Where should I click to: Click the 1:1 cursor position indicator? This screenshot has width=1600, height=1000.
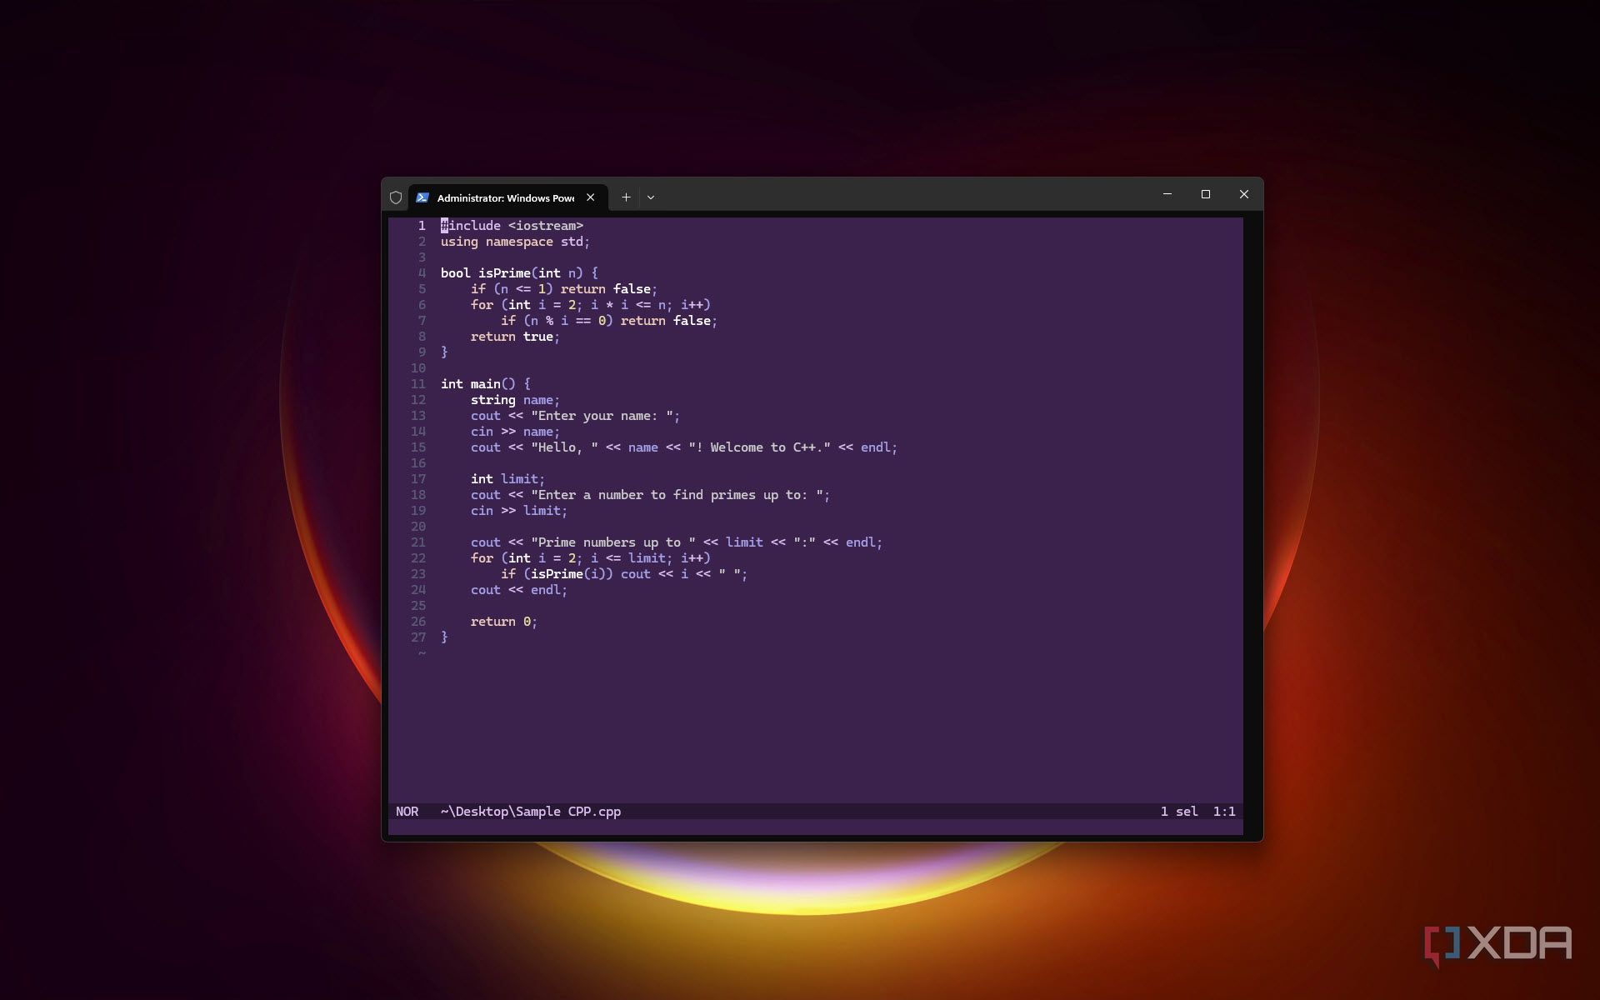1224,812
